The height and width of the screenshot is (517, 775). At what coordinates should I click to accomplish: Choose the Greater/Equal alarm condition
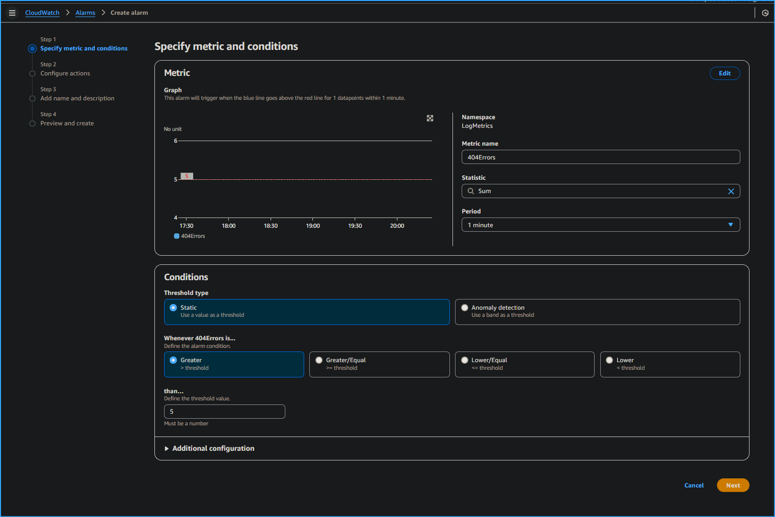pos(319,360)
